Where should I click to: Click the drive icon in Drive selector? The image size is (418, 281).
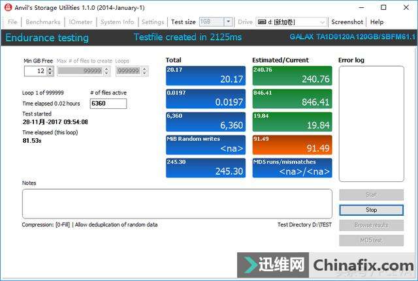tap(262, 22)
